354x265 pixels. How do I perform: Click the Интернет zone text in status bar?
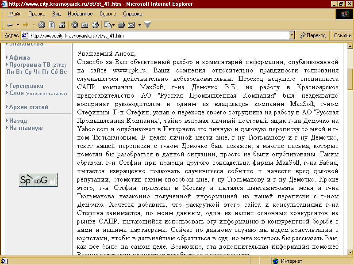[292, 261]
